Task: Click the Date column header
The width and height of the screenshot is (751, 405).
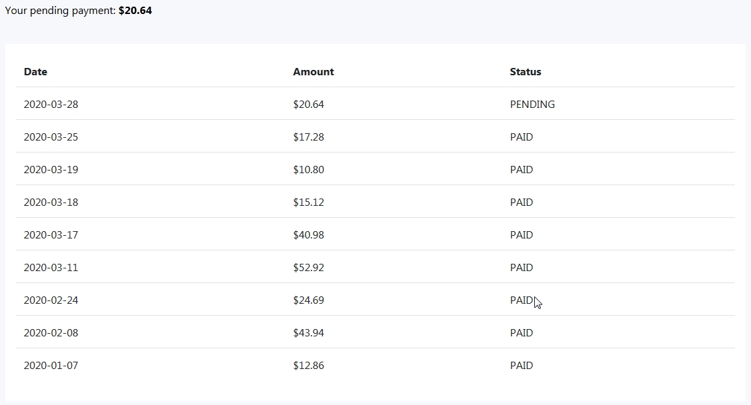Action: coord(35,72)
